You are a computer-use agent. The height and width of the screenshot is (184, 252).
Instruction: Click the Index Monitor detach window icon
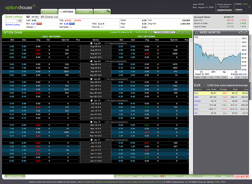tap(240, 32)
